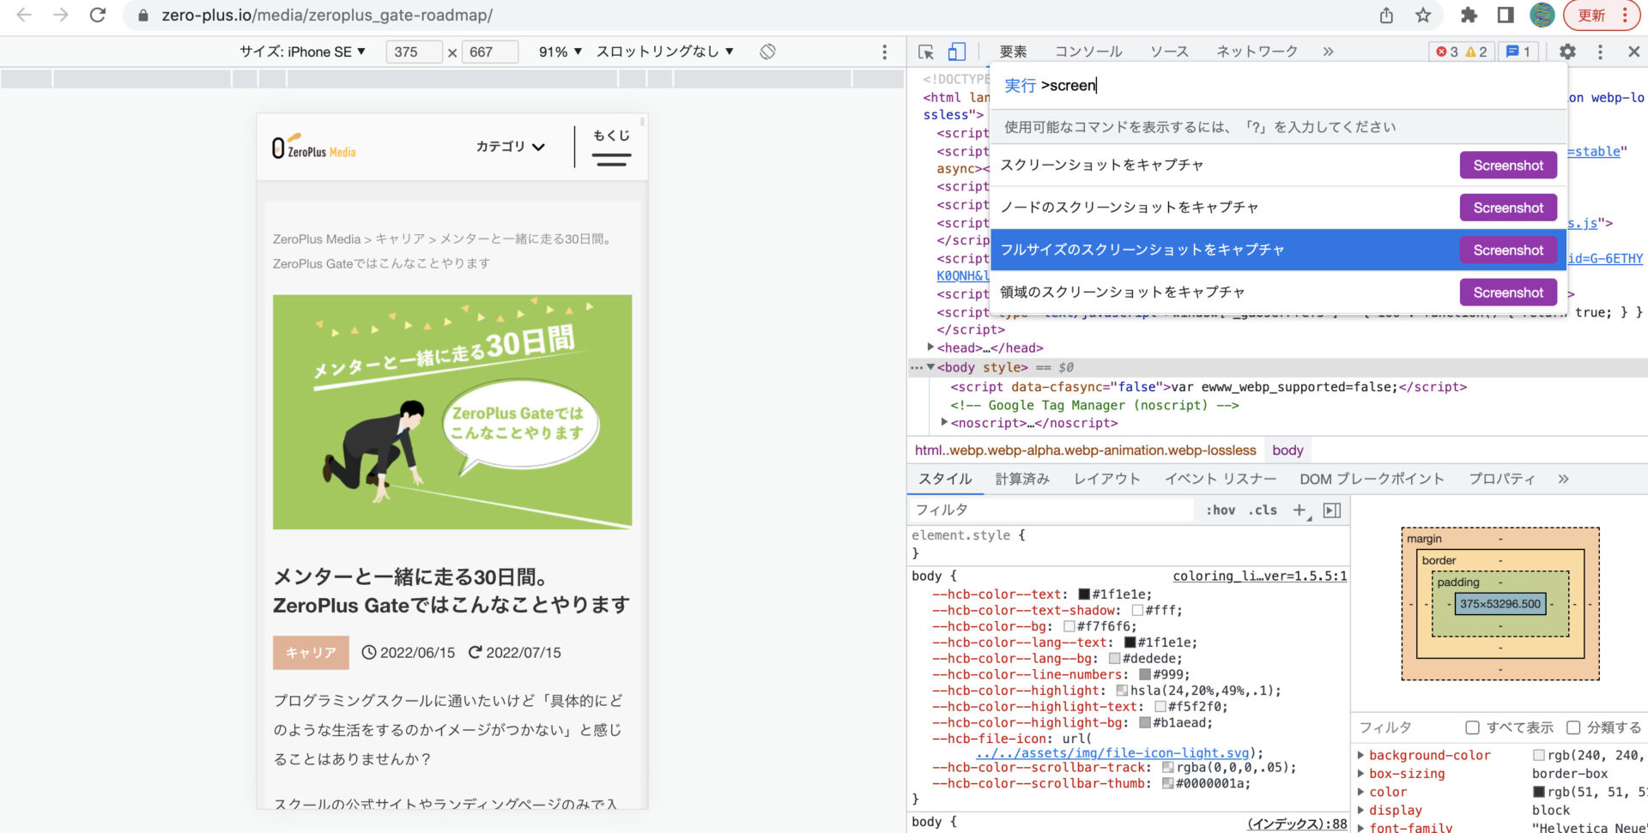The width and height of the screenshot is (1648, 833).
Task: Add a new style rule with plus
Action: [x=1300, y=510]
